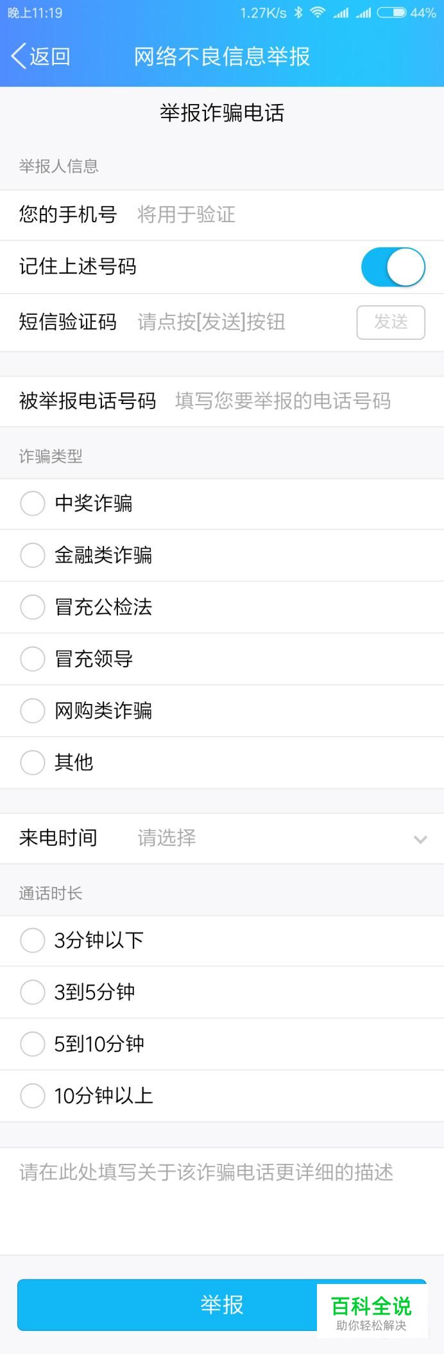Select 其他 fraud type

coord(33,762)
